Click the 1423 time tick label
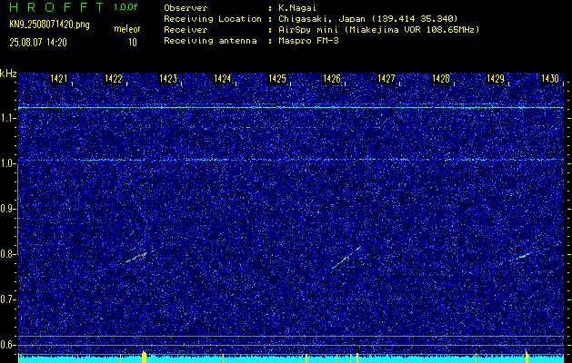572x363 pixels. (x=168, y=79)
